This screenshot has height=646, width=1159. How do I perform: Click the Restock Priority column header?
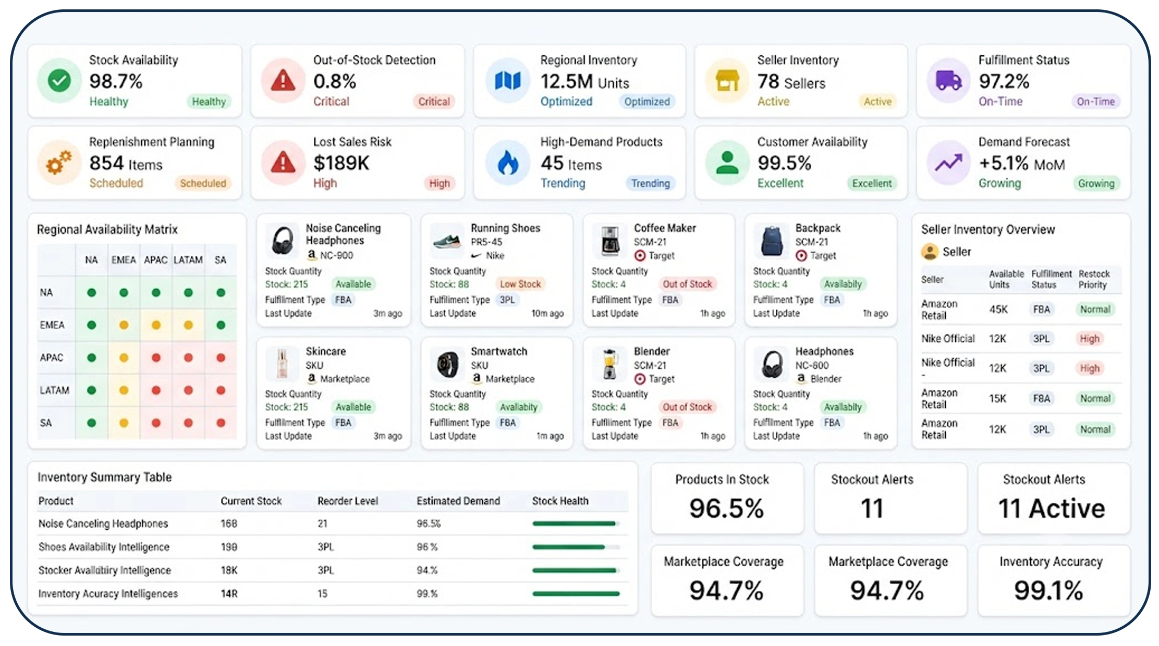(x=1094, y=279)
